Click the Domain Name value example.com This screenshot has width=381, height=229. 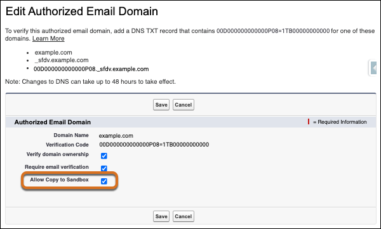click(116, 136)
